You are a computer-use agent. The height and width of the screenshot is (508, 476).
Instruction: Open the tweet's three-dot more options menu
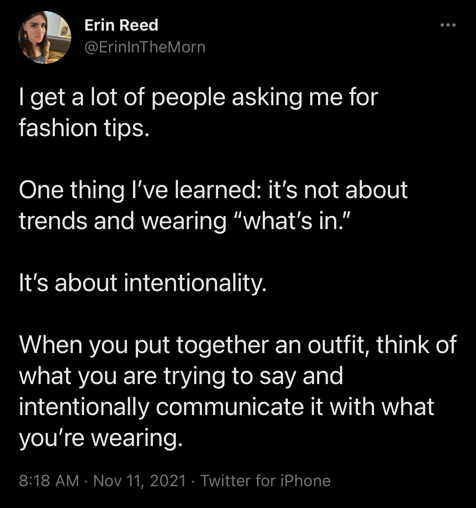tap(448, 26)
